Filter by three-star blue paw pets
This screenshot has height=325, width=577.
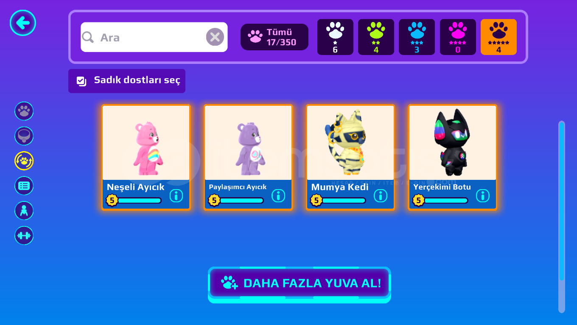point(417,37)
